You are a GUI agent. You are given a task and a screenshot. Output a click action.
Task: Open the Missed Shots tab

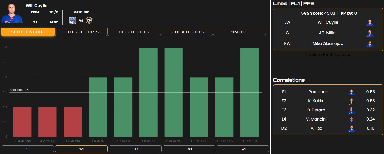click(134, 32)
